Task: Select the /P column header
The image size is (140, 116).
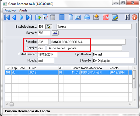Action: coord(61,68)
